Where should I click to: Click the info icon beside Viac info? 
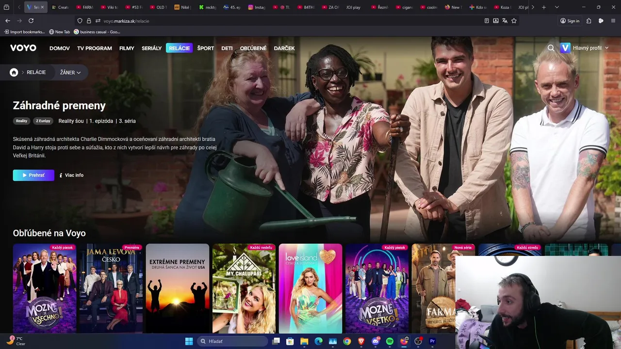click(x=61, y=175)
